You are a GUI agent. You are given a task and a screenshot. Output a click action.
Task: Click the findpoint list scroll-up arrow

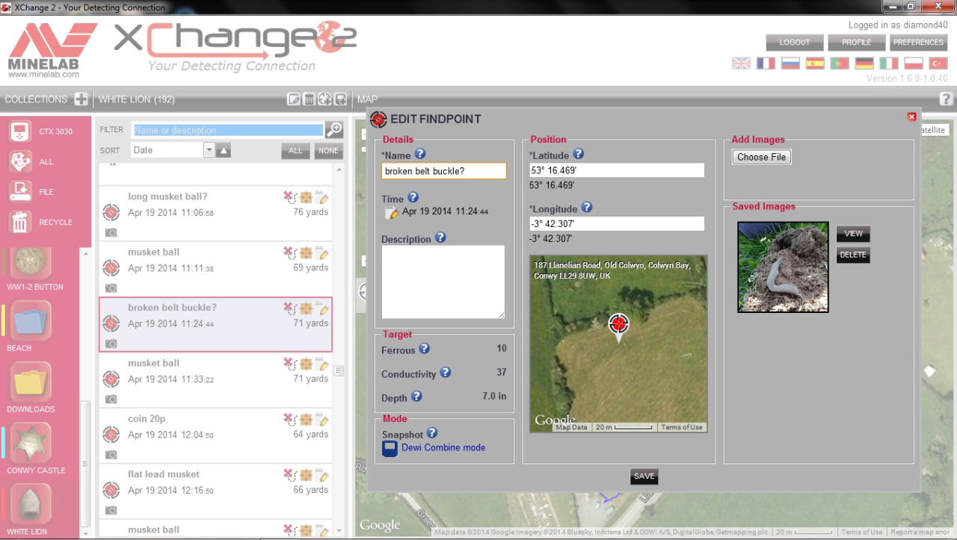(339, 170)
